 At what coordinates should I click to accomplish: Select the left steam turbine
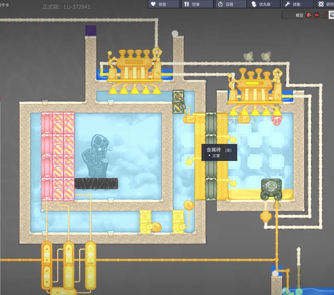(x=134, y=71)
